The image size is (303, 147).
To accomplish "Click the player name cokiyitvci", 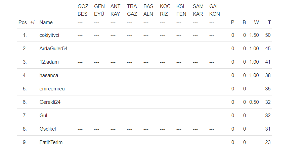I will 51,35.
